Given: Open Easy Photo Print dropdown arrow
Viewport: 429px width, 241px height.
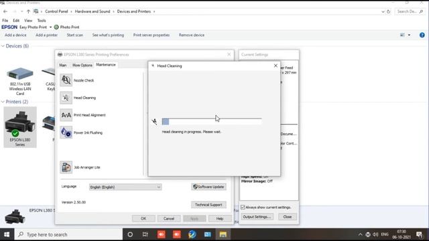Looking at the screenshot, I should (x=50, y=27).
